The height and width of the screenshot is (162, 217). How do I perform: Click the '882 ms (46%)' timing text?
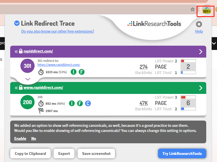(55, 104)
